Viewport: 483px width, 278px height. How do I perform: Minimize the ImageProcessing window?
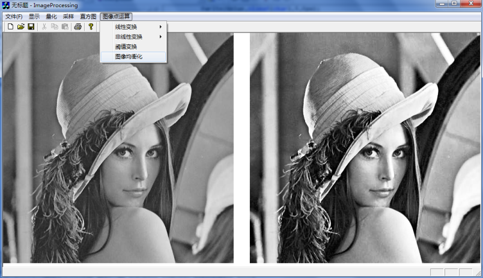click(442, 4)
